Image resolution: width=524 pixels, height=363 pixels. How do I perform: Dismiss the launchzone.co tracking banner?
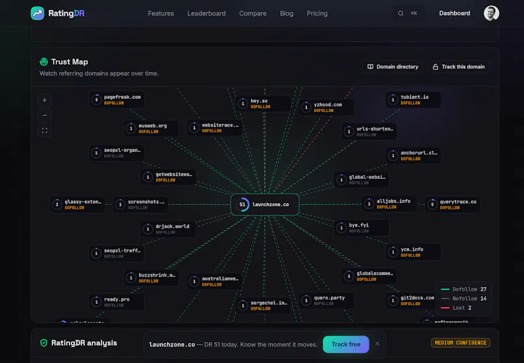pyautogui.click(x=377, y=343)
